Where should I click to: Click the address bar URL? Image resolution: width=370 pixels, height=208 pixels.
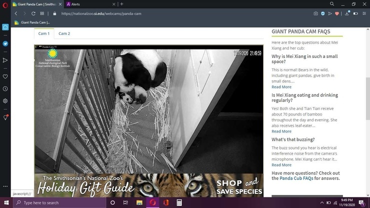tap(101, 13)
